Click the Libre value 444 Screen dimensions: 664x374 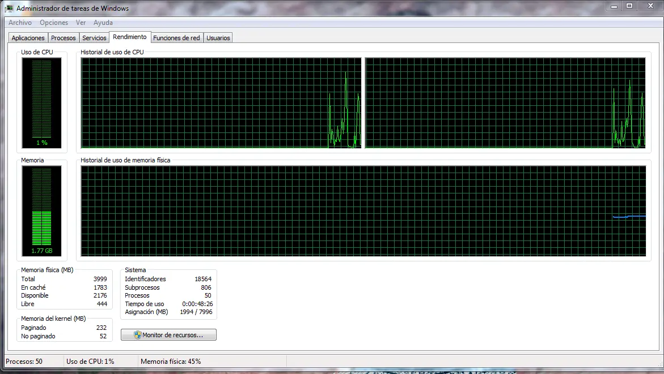coord(101,304)
